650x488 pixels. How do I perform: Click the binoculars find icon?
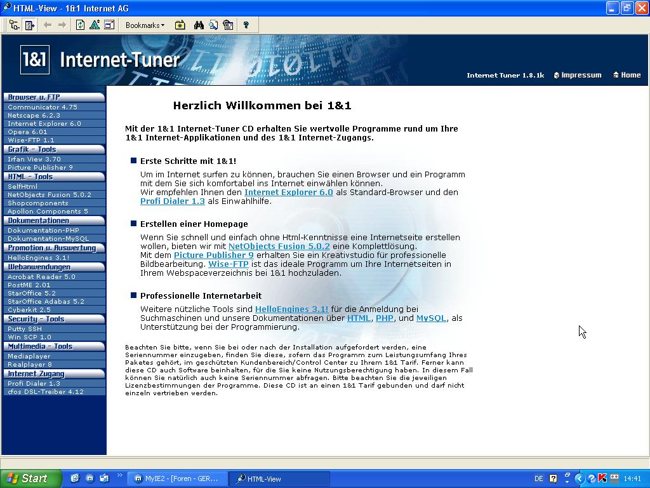coord(199,25)
